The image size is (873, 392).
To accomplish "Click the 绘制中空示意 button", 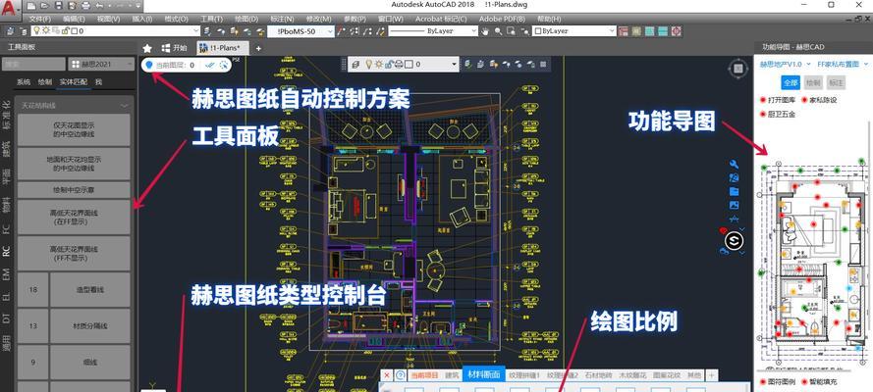I will [74, 190].
